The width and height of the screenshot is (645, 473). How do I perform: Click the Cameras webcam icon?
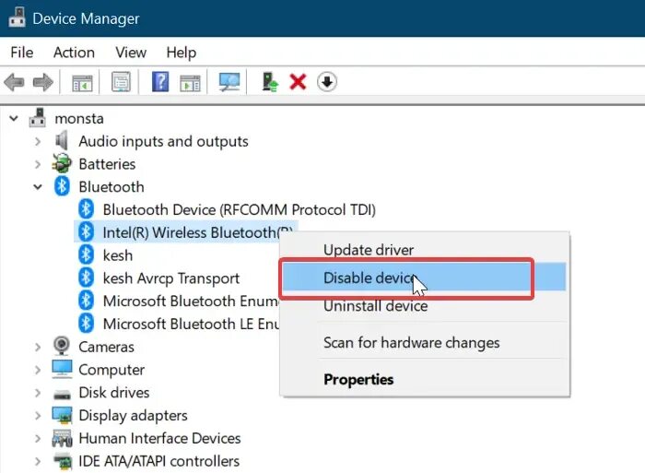click(62, 346)
